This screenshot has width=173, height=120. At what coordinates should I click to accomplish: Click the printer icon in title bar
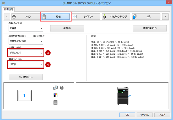(3, 3)
